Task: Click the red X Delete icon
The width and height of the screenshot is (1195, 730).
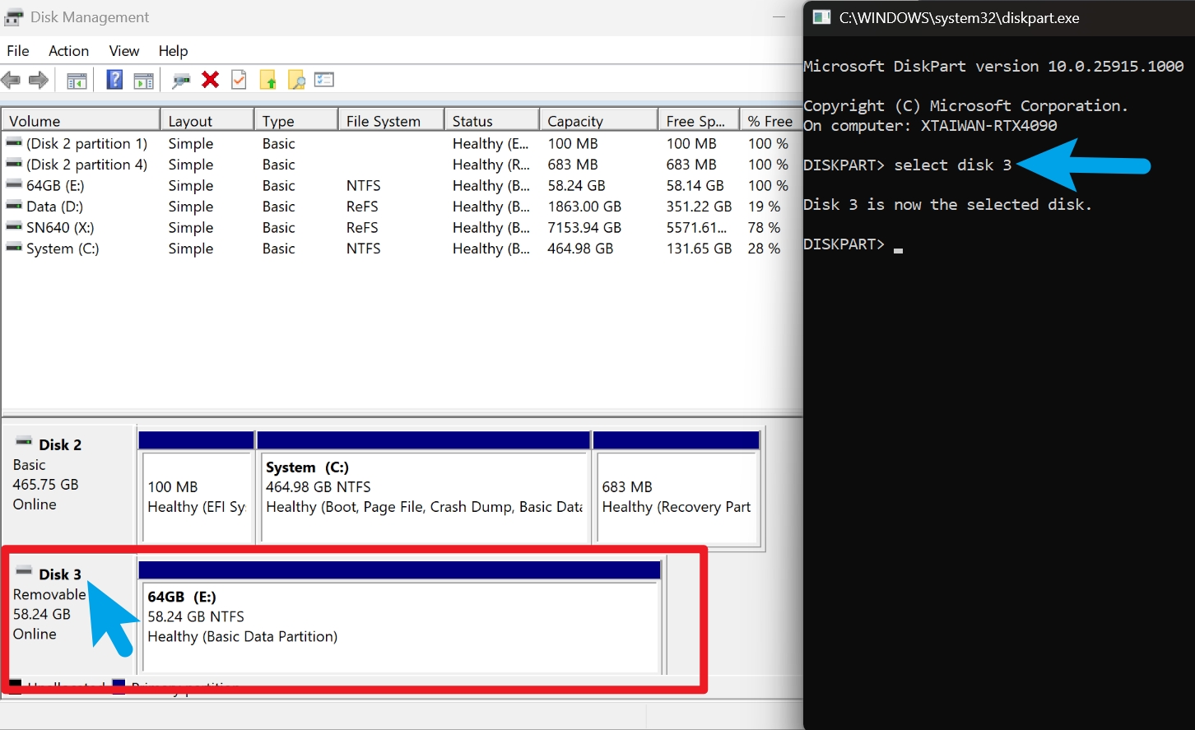Action: pos(211,80)
